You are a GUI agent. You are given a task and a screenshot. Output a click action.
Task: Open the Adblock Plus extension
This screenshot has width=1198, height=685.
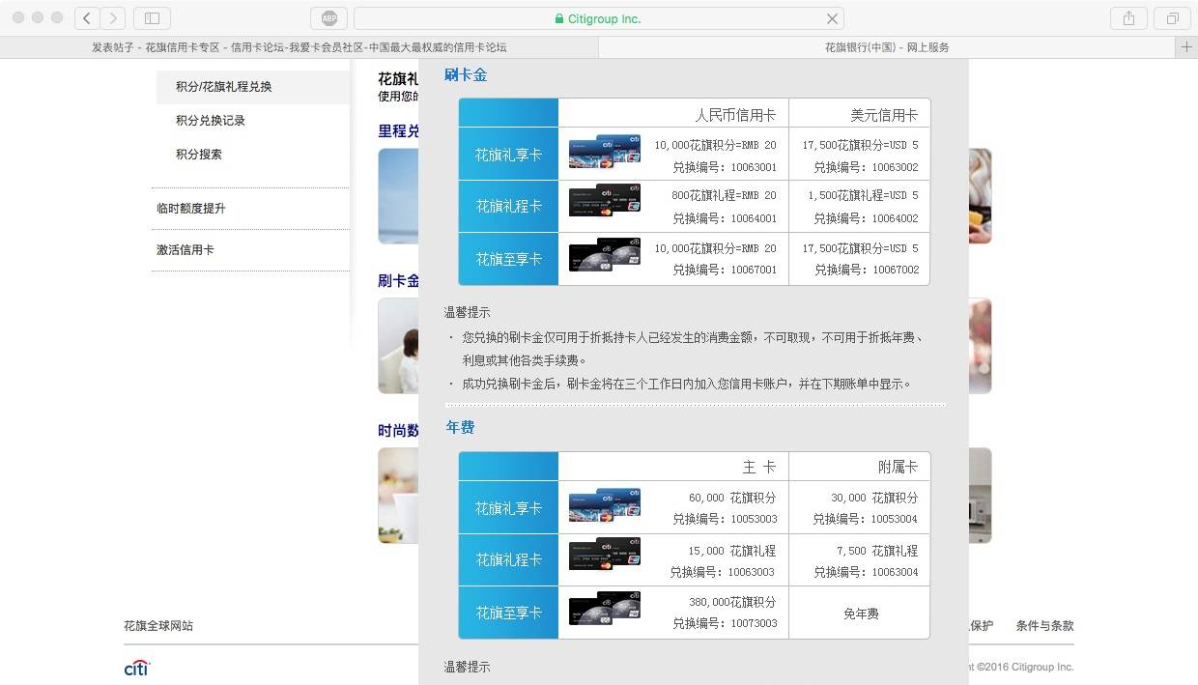point(329,18)
